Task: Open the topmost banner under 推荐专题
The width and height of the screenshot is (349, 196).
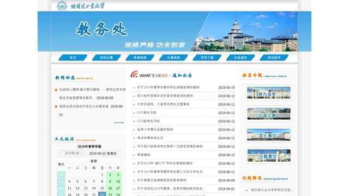Action: tap(269, 93)
